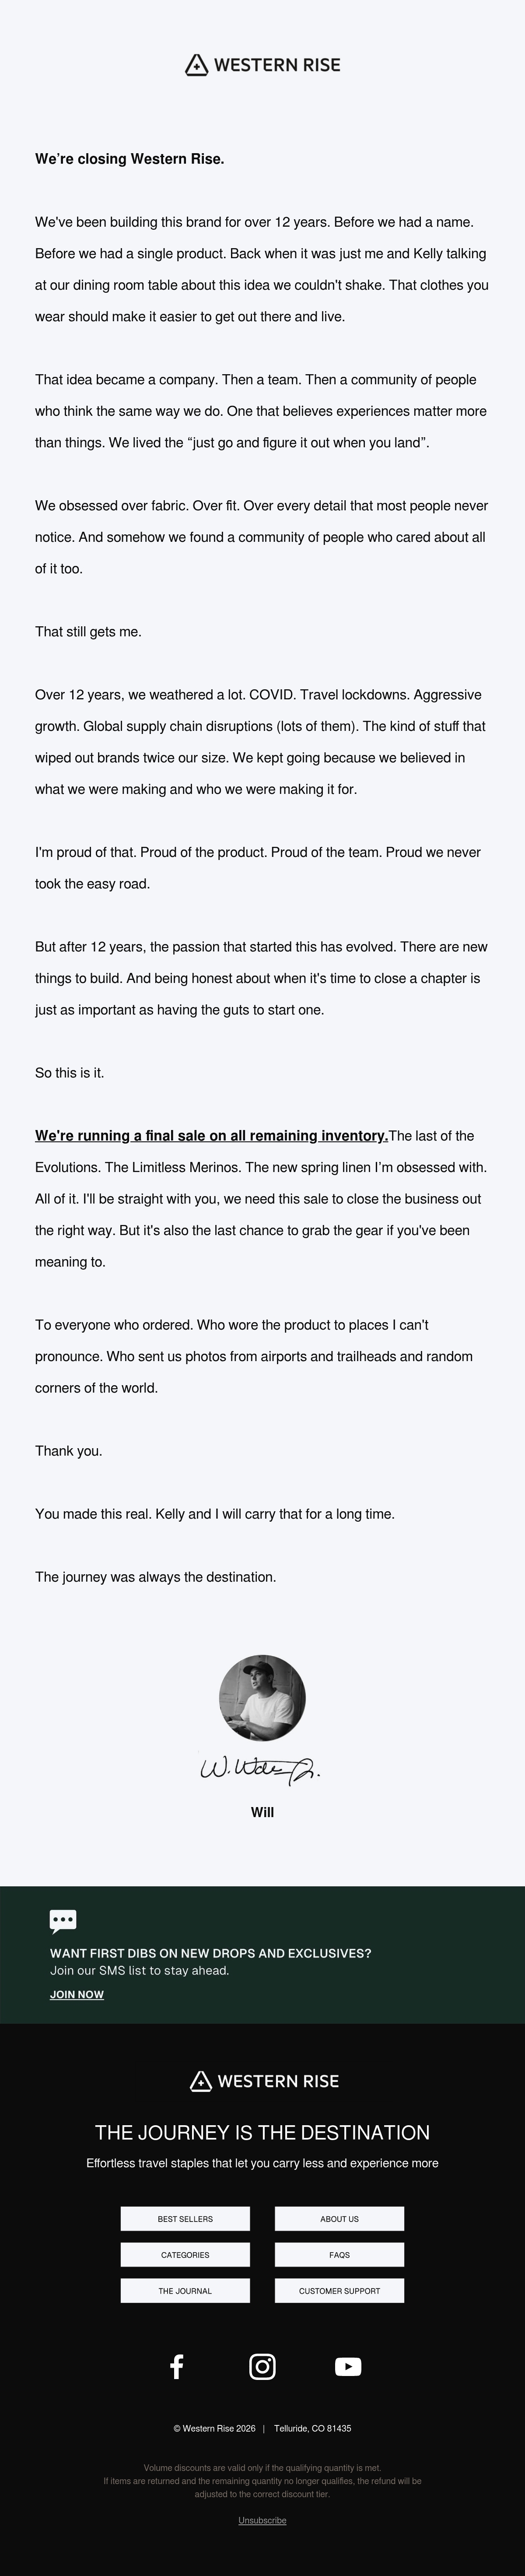Open the FAQS button

pos(339,2254)
